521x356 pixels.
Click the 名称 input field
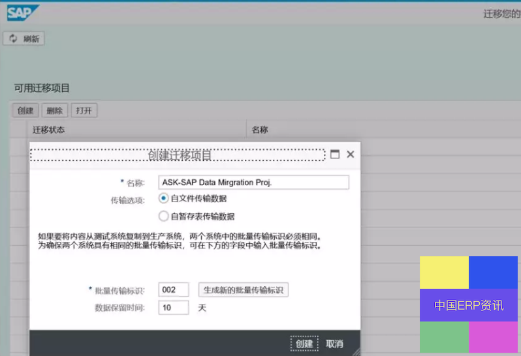click(x=253, y=182)
